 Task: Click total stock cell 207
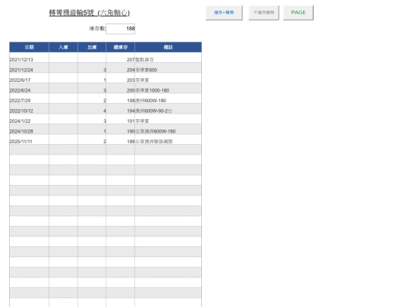[120, 58]
